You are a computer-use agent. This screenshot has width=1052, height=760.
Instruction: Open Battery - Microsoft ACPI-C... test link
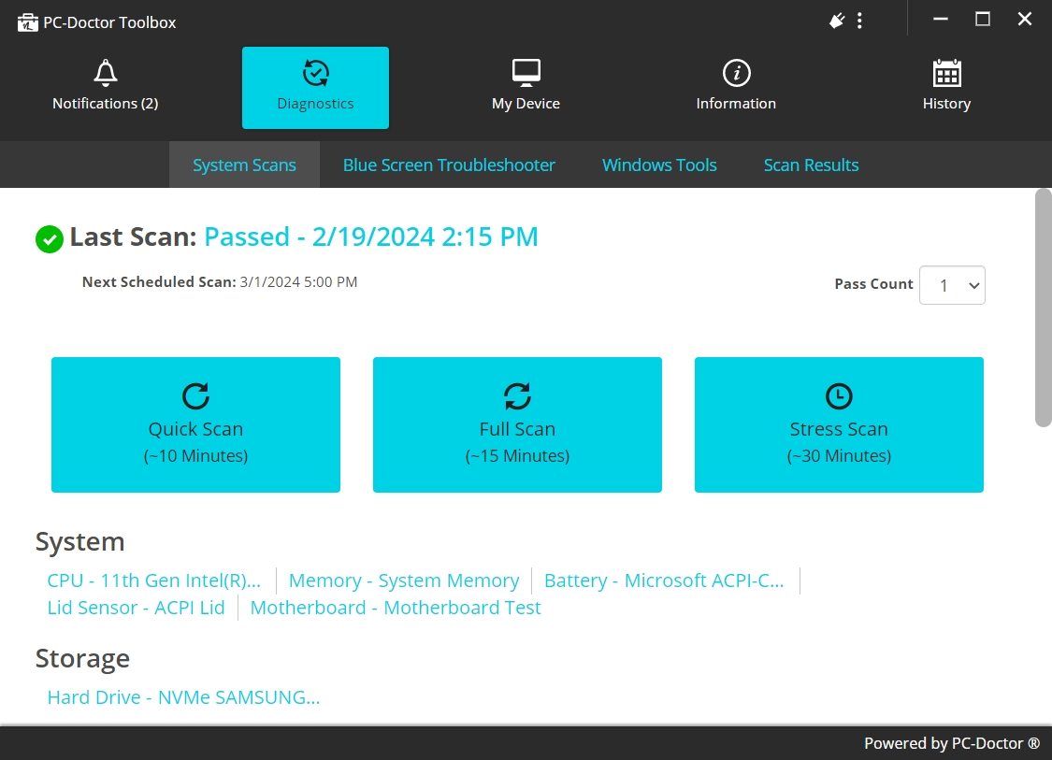[664, 581]
